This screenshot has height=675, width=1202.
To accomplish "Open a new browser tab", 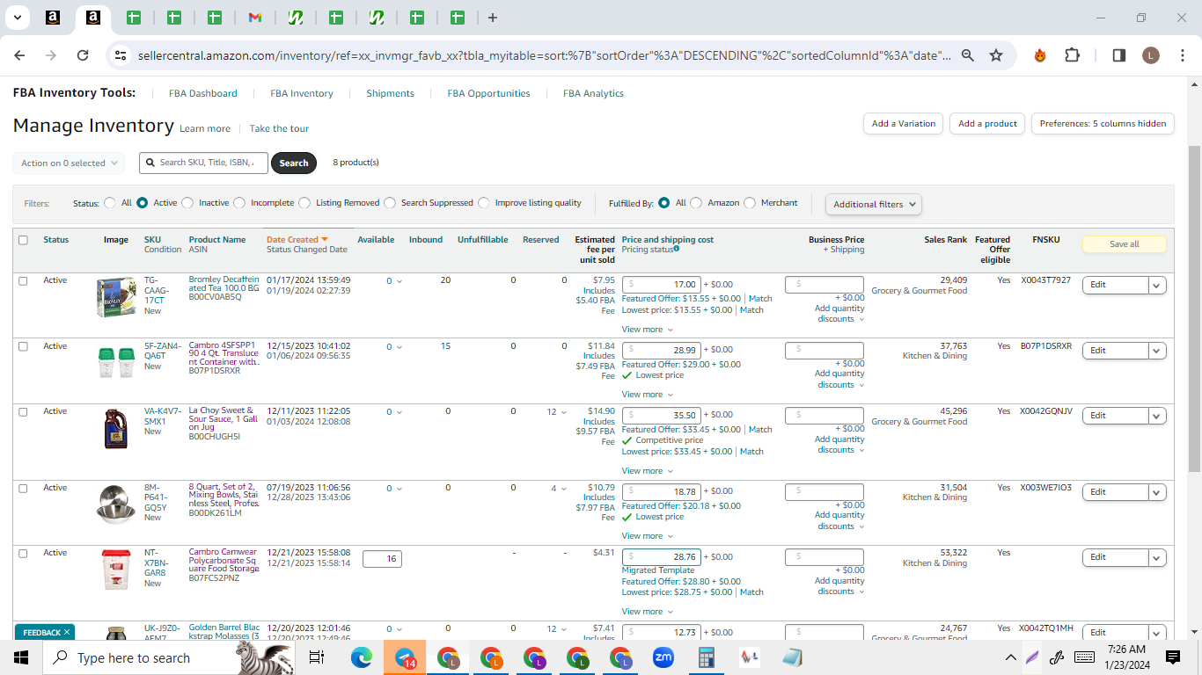I will (493, 18).
